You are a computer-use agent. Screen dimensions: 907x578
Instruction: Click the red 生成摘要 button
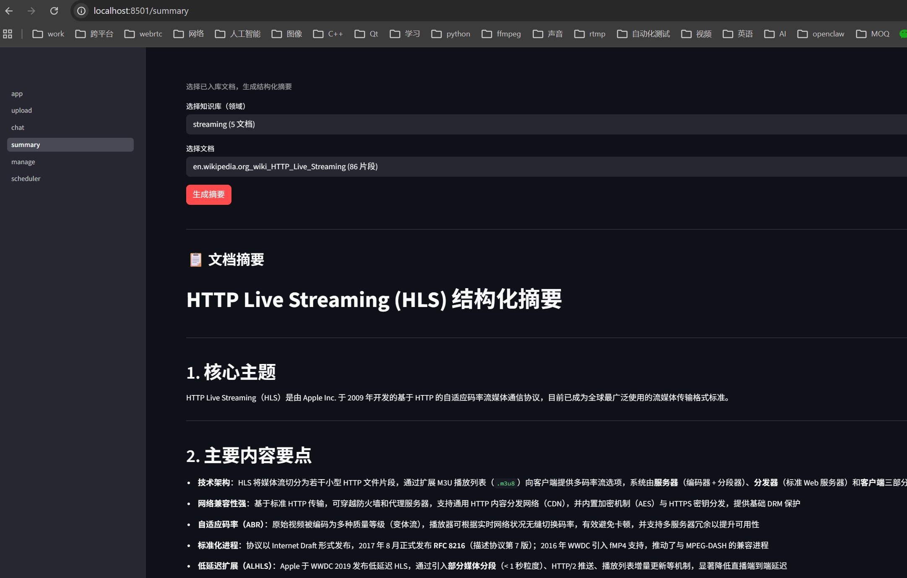click(208, 195)
